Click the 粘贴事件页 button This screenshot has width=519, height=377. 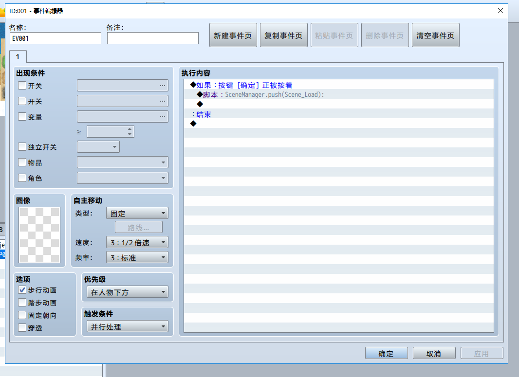[334, 35]
